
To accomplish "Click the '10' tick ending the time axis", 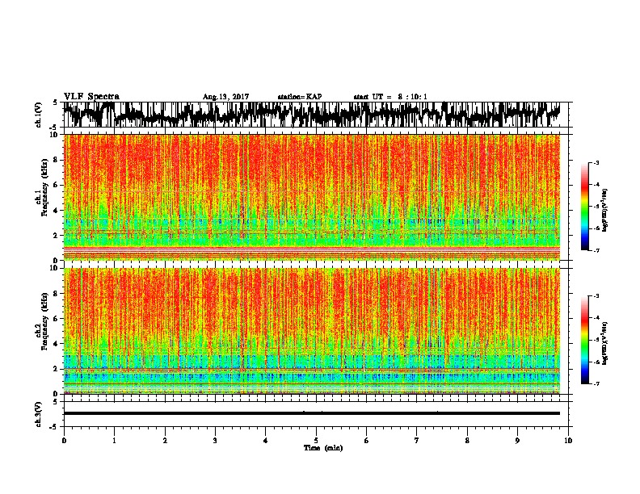I will [568, 441].
